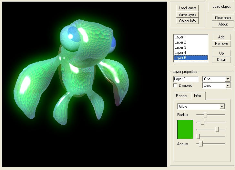This screenshot has height=170, width=235.
Task: Click the Load layers button
Action: [188, 8]
